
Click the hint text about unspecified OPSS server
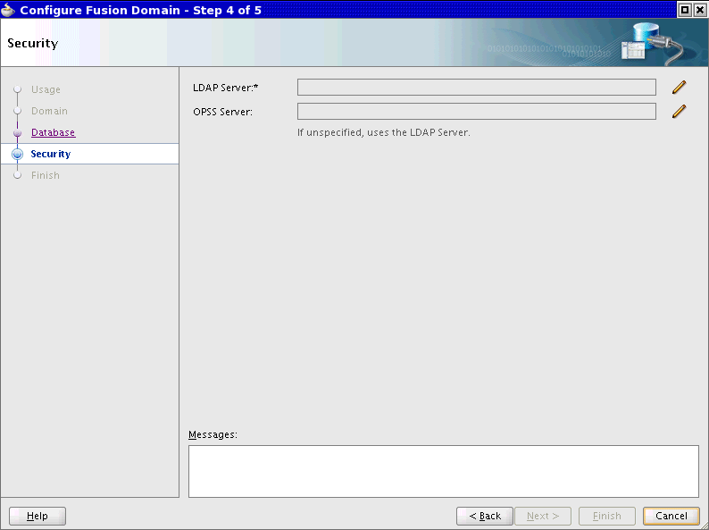(383, 132)
